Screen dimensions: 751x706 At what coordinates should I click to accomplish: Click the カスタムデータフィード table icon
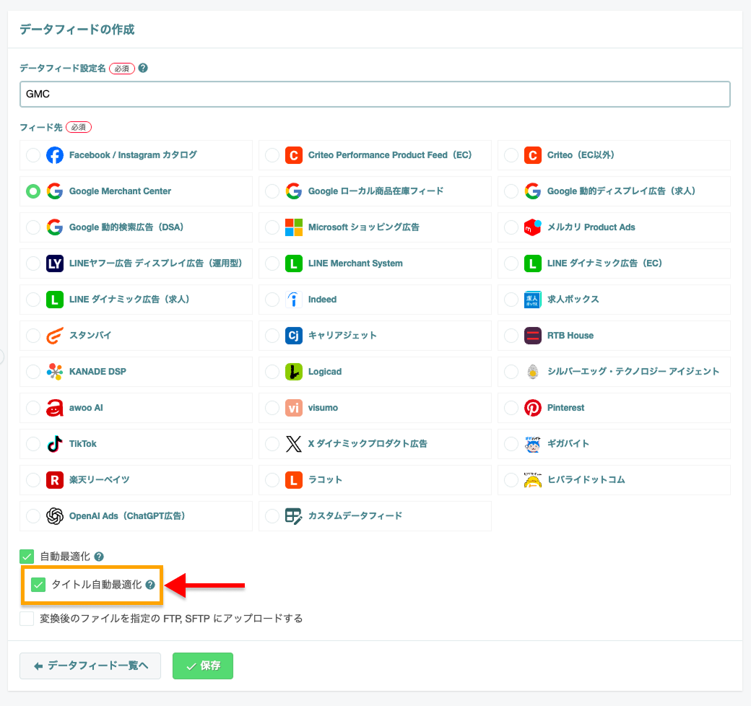click(294, 516)
